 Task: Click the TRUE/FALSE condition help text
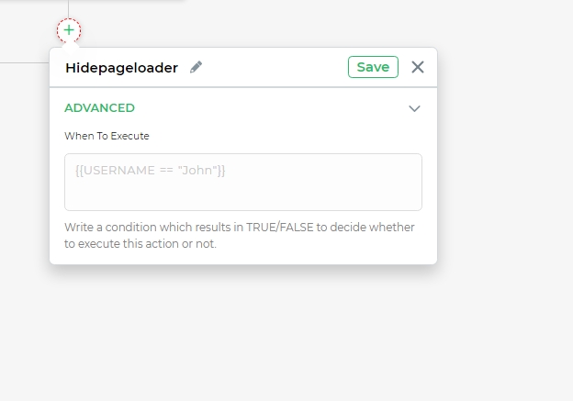(240, 235)
